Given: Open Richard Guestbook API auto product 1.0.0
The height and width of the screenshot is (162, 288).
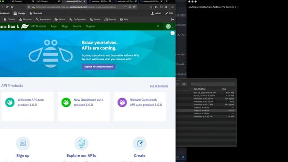Looking at the screenshot, I should [x=146, y=102].
